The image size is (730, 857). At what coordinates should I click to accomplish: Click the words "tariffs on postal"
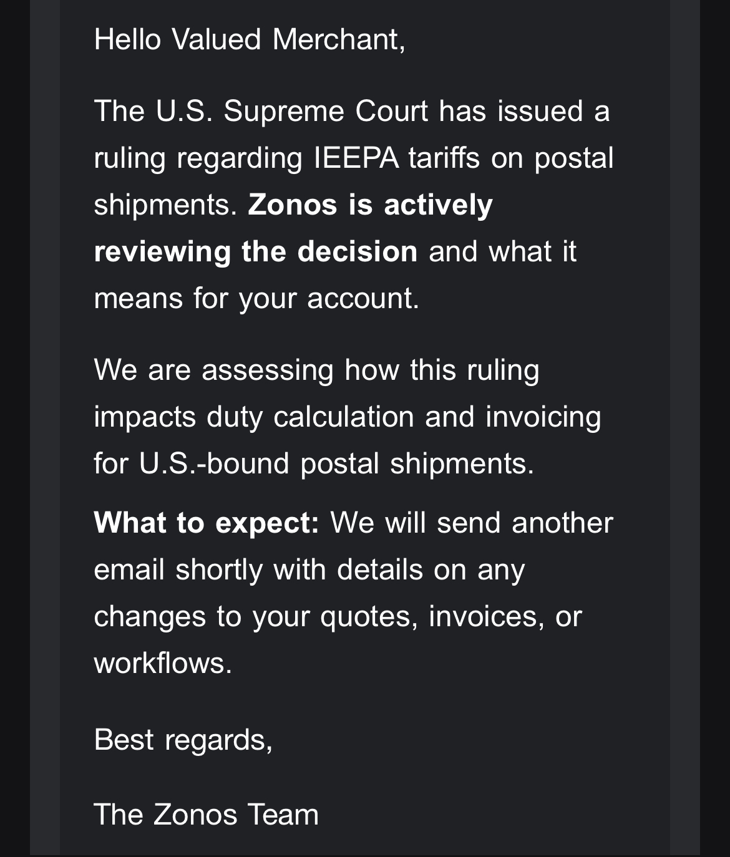511,158
